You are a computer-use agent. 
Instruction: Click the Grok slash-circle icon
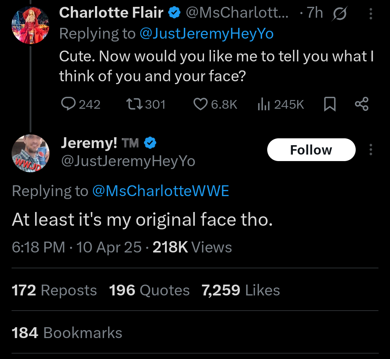339,14
